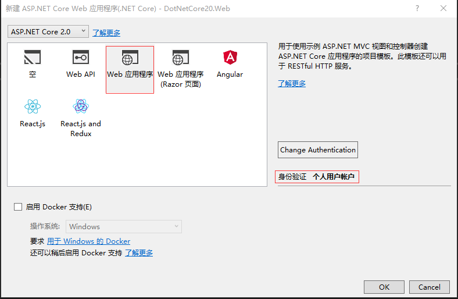The image size is (458, 299).
Task: Select the Angular template icon
Action: pos(230,57)
